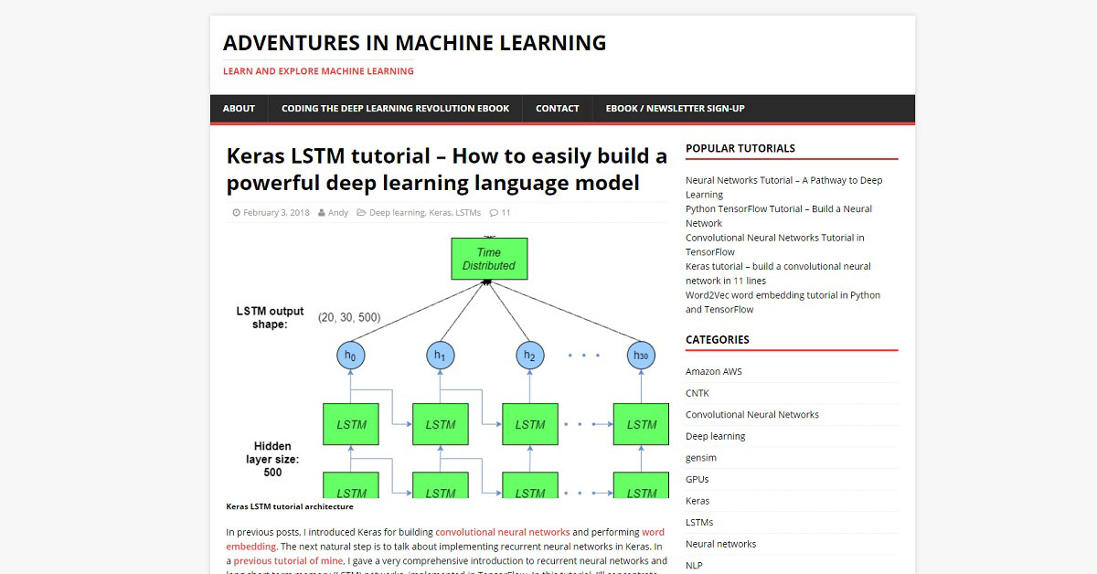Click the Keras LSTM architecture diagram image
1097x574 pixels.
pos(448,366)
